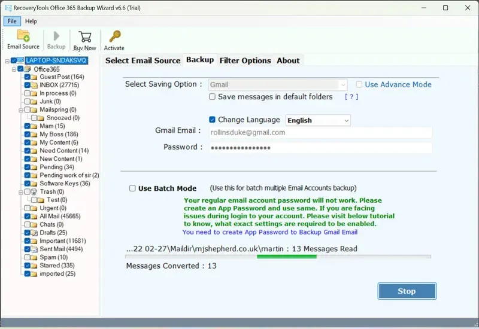Viewport: 479px width, 329px height.
Task: Click the Drafts folder icon
Action: [34, 233]
